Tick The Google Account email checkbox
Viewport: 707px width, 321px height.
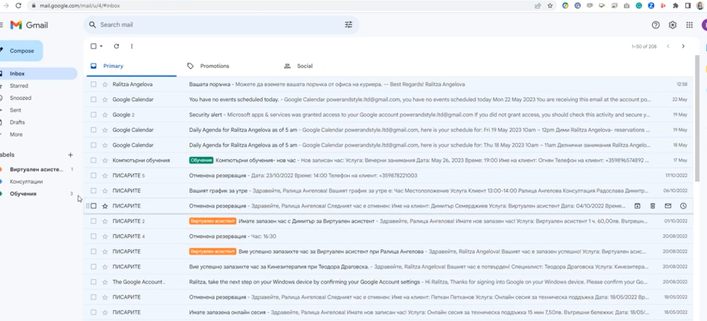pyautogui.click(x=93, y=282)
